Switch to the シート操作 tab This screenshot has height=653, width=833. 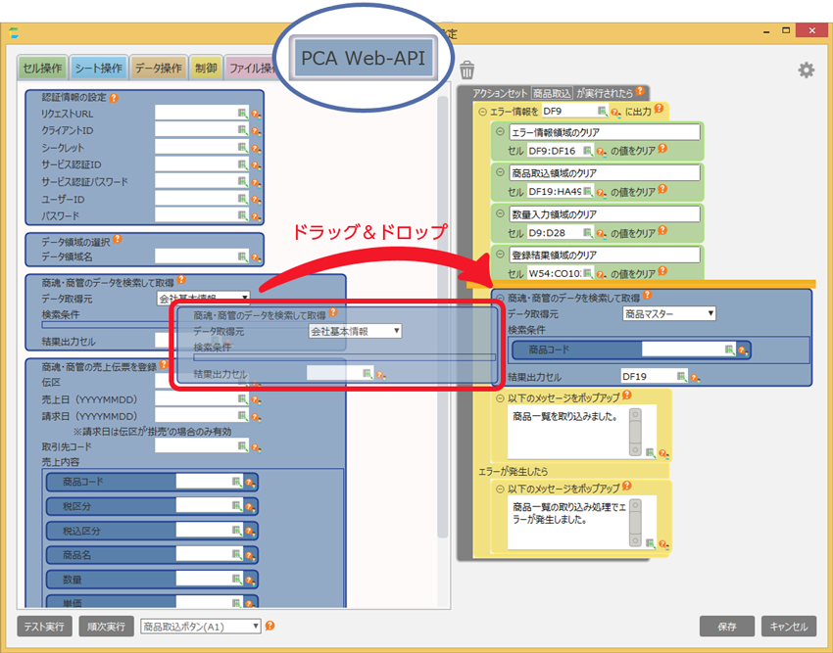coord(98,68)
